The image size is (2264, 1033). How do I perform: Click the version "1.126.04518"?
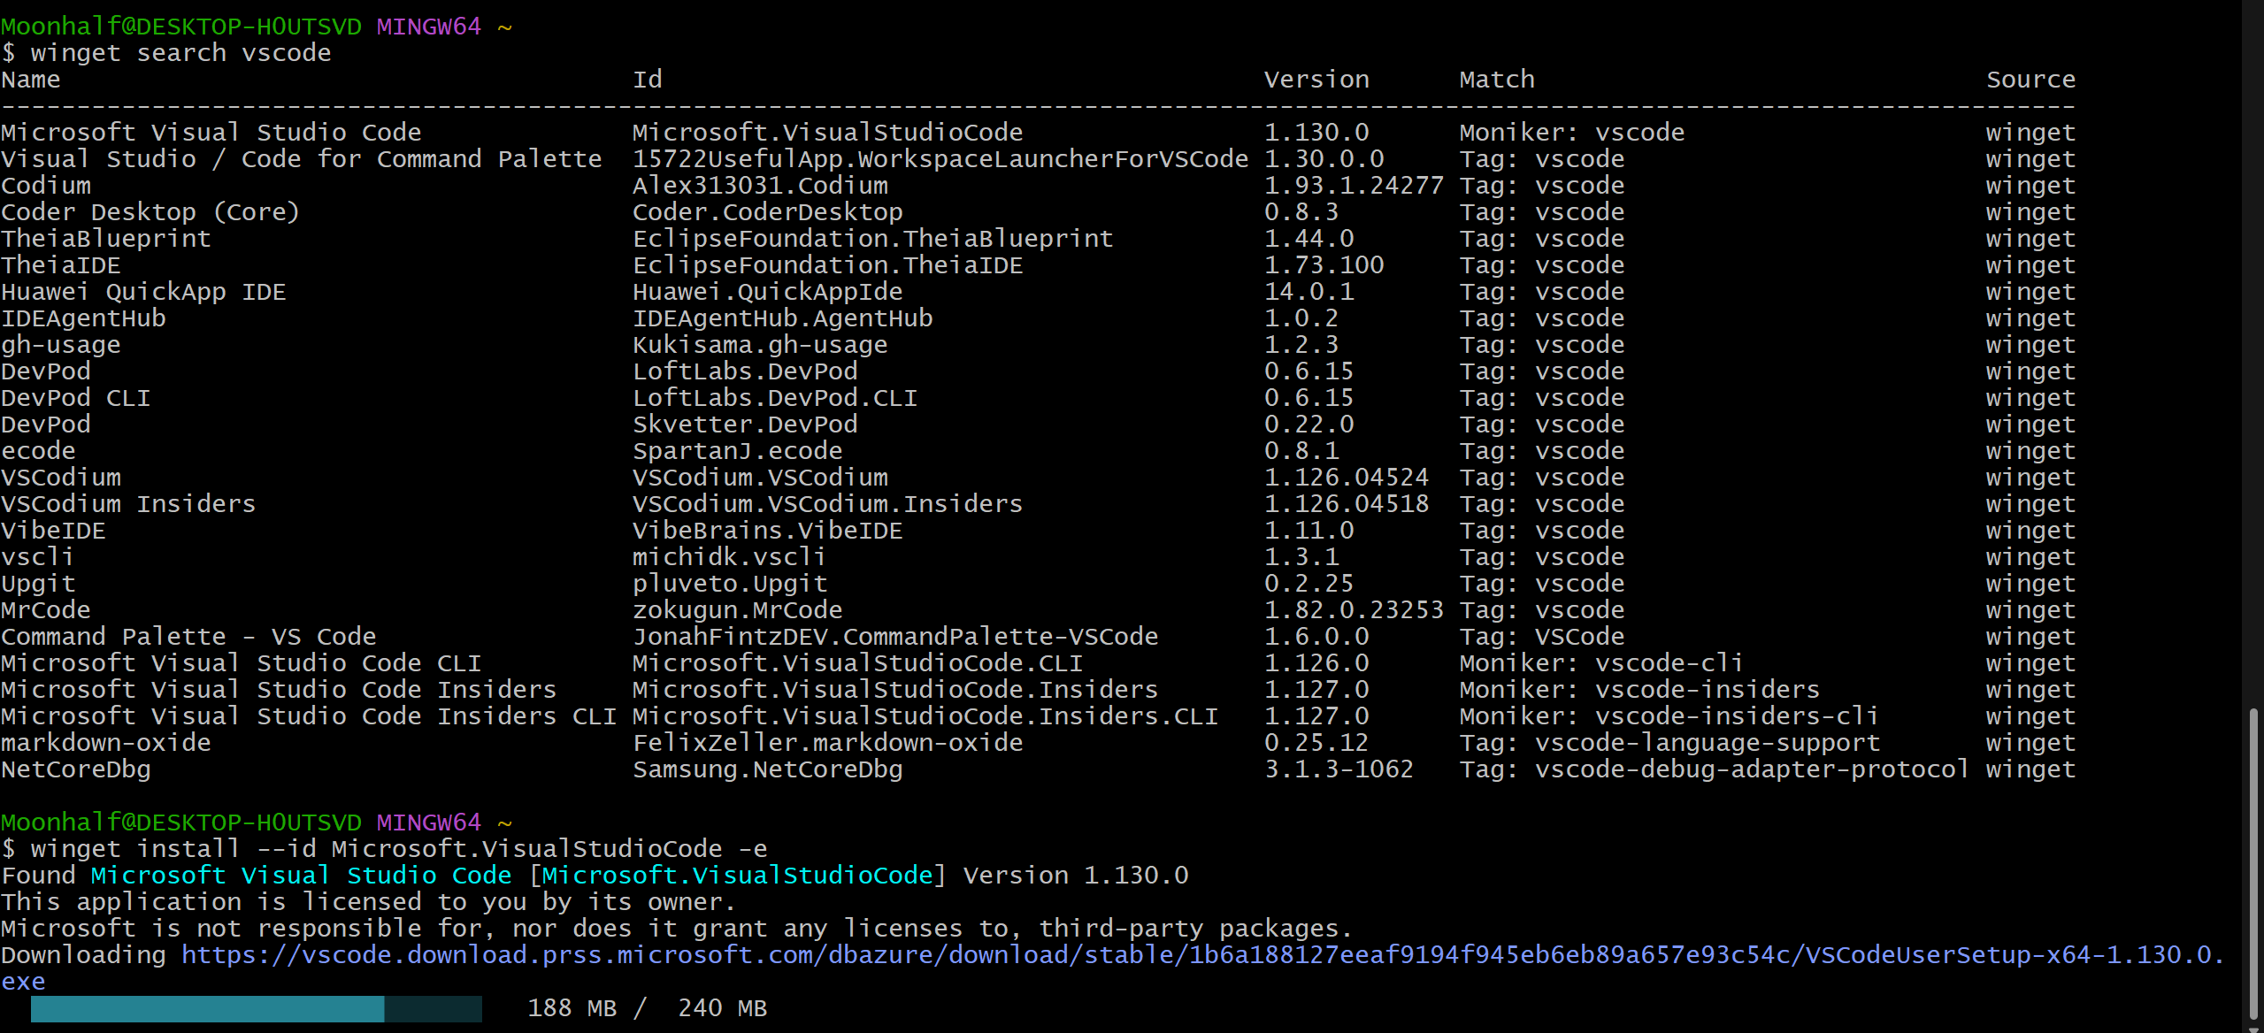[x=1347, y=504]
